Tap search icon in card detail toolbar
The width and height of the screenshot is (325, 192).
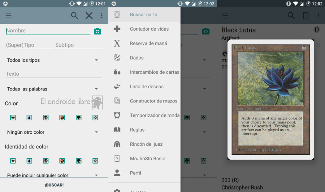pyautogui.click(x=291, y=15)
